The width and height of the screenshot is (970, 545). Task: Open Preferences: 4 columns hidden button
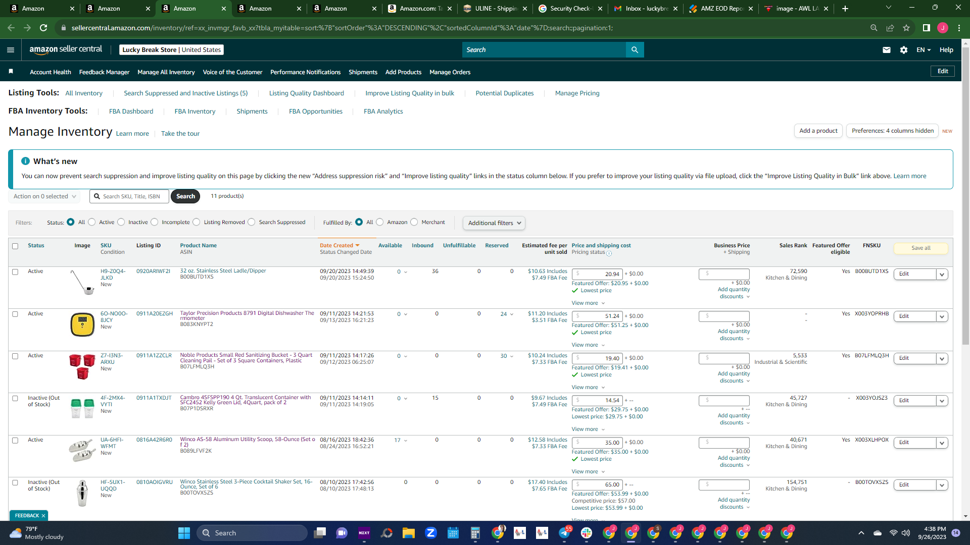(893, 131)
